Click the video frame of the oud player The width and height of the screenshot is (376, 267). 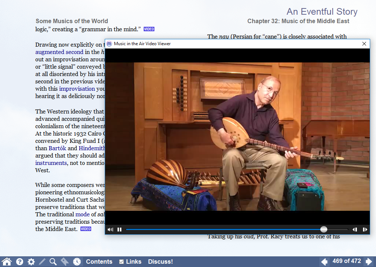pyautogui.click(x=237, y=137)
